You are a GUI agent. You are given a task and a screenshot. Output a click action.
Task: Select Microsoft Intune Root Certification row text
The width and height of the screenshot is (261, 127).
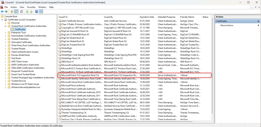[x=82, y=82]
